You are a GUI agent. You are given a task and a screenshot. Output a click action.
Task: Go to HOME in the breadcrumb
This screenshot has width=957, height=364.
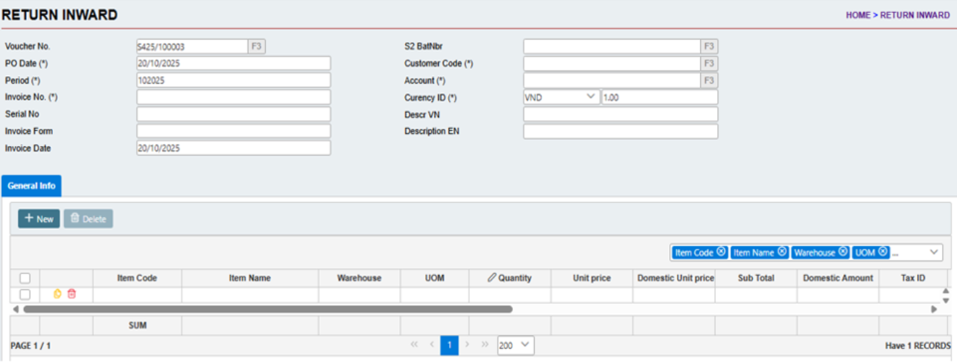click(857, 15)
